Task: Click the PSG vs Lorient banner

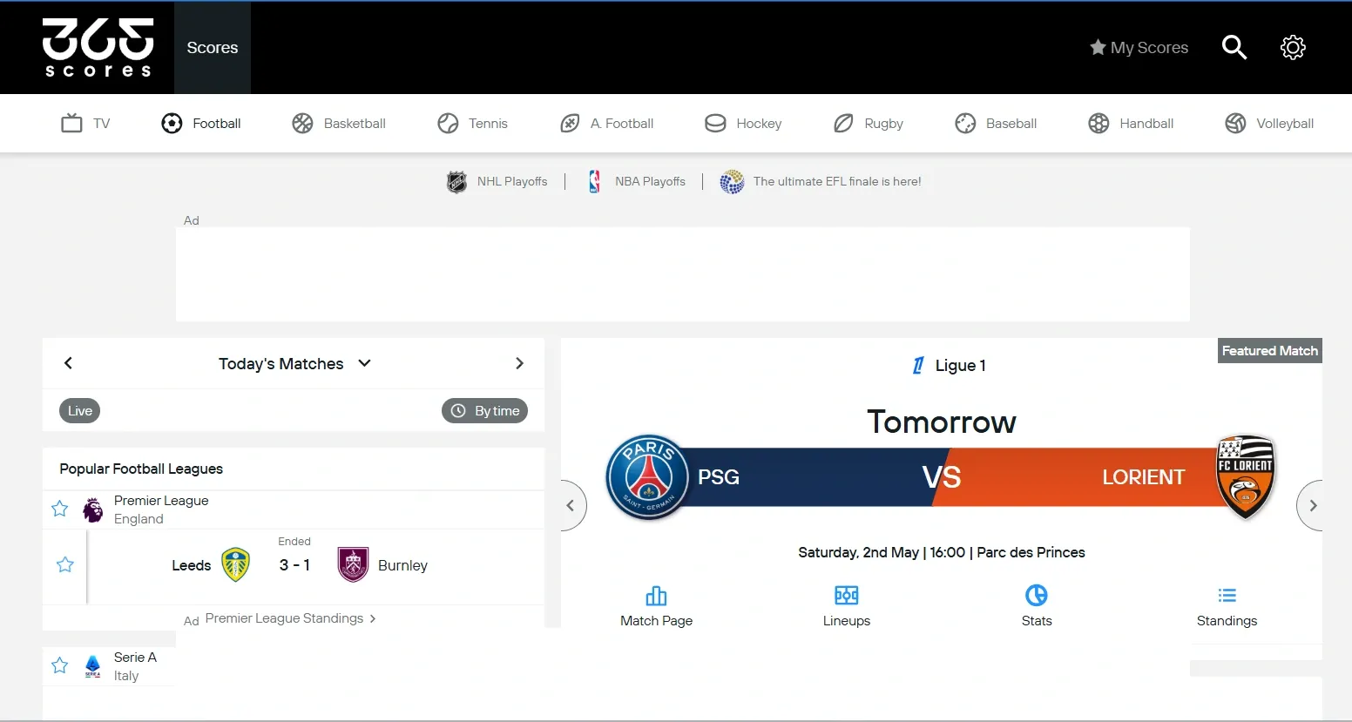Action: (941, 477)
